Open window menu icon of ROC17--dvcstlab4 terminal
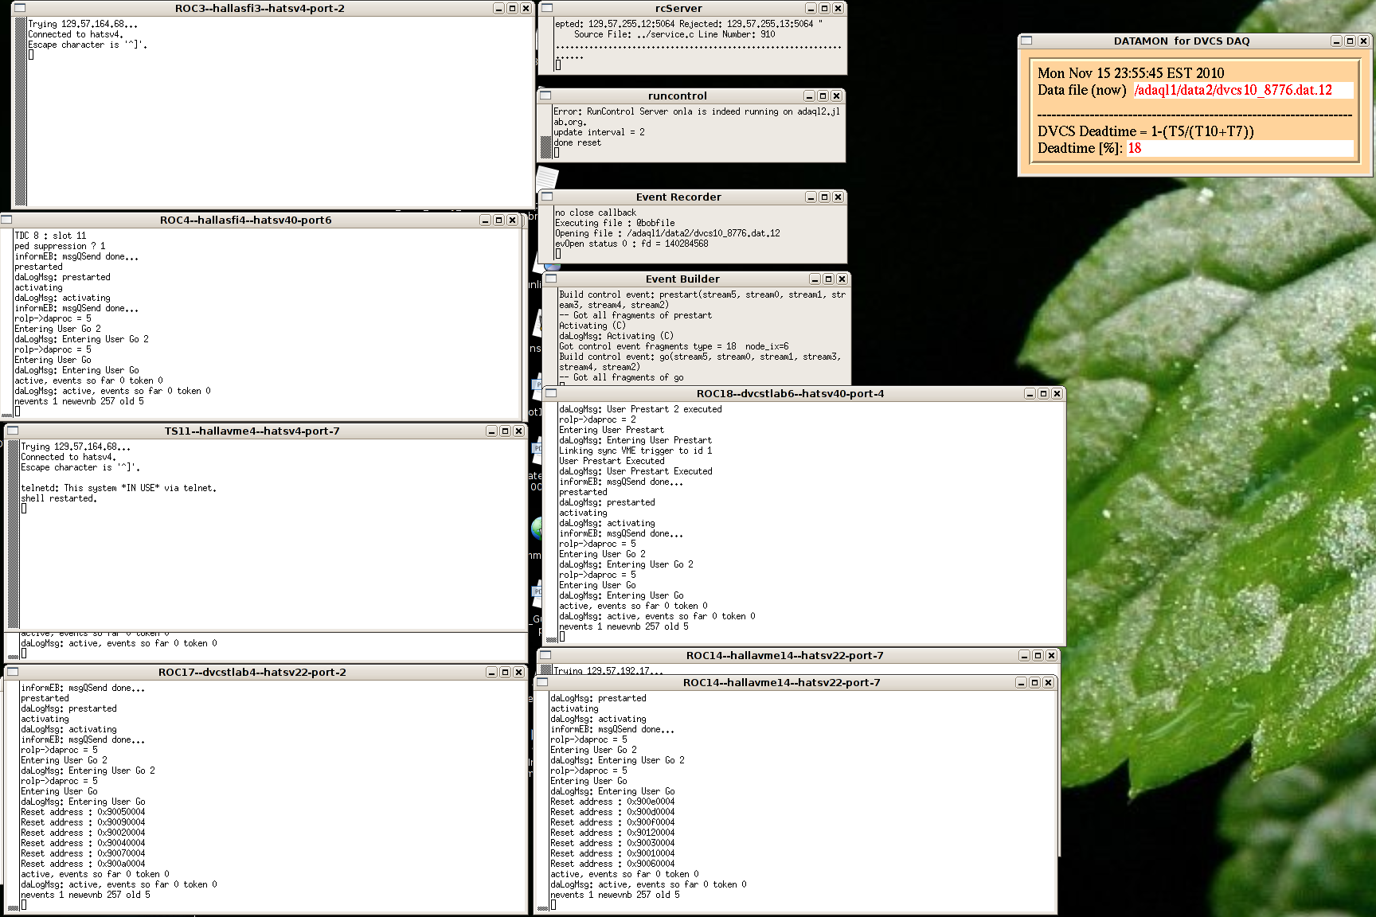The height and width of the screenshot is (917, 1376). [x=13, y=672]
